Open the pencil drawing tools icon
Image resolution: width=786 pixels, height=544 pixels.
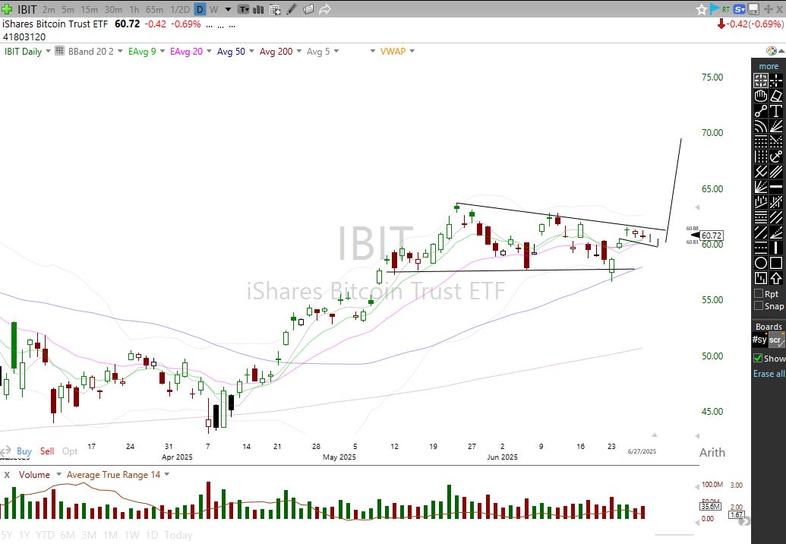[x=292, y=9]
